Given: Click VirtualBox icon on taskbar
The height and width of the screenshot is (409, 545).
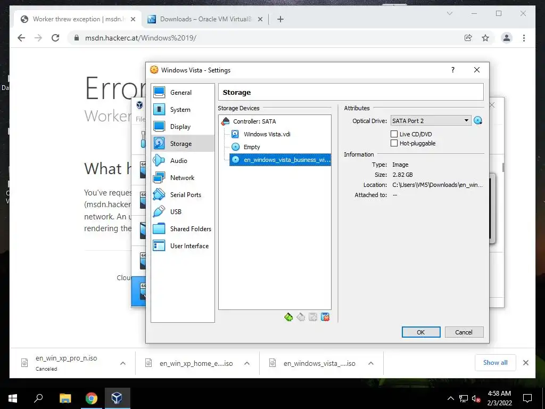Looking at the screenshot, I should (x=117, y=398).
